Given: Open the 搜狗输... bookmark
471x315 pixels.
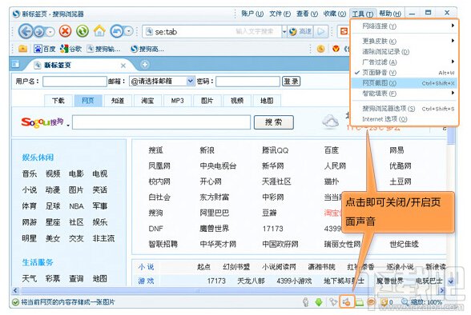Looking at the screenshot, I should point(103,49).
